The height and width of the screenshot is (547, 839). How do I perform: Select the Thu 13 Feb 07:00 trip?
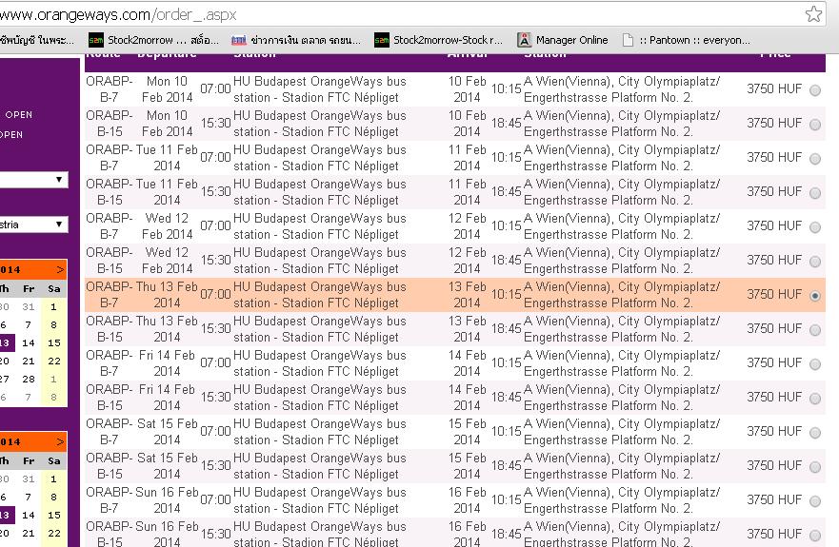815,296
